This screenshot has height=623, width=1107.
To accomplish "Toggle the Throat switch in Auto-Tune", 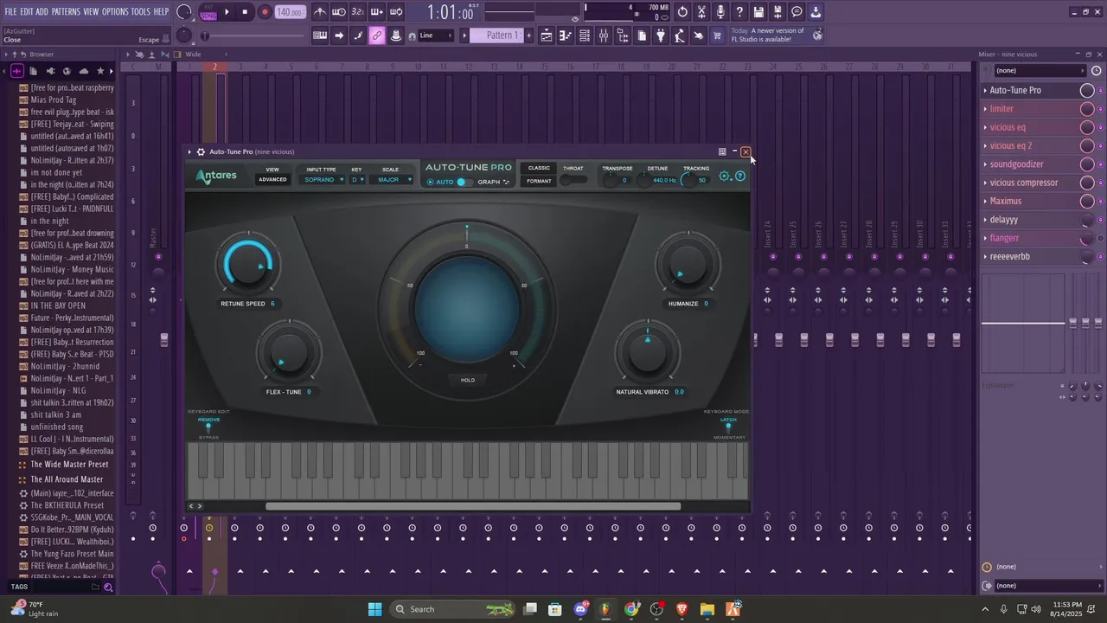I will click(573, 180).
